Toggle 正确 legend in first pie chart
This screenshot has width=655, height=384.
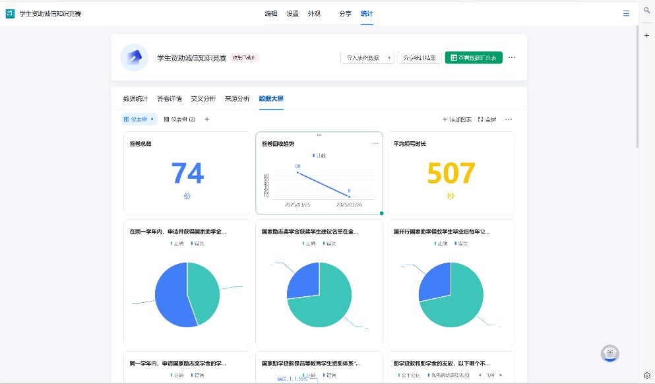(x=177, y=243)
